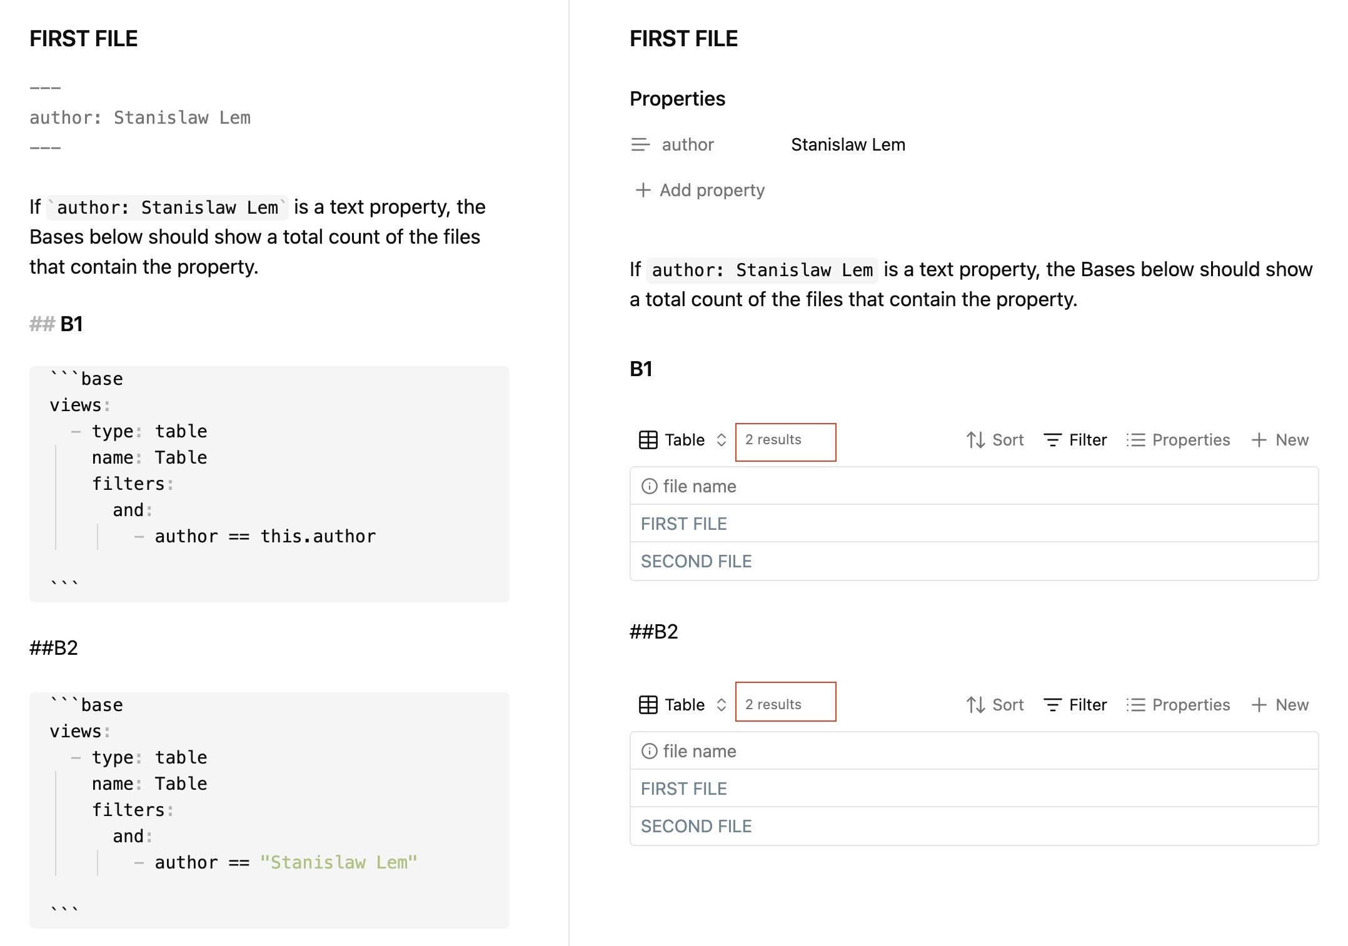
Task: Open the SECOND FILE link in B2 table
Action: [696, 826]
